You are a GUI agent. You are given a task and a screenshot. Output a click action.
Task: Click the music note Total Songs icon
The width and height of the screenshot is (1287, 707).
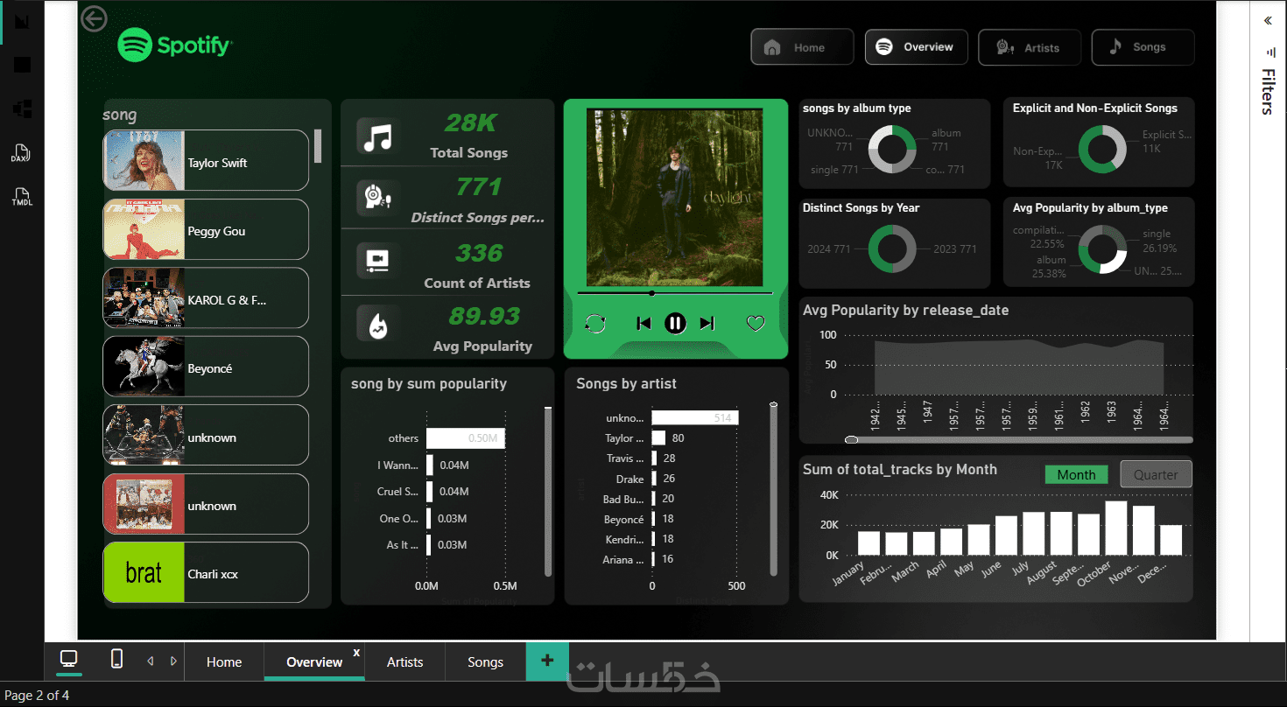(378, 137)
